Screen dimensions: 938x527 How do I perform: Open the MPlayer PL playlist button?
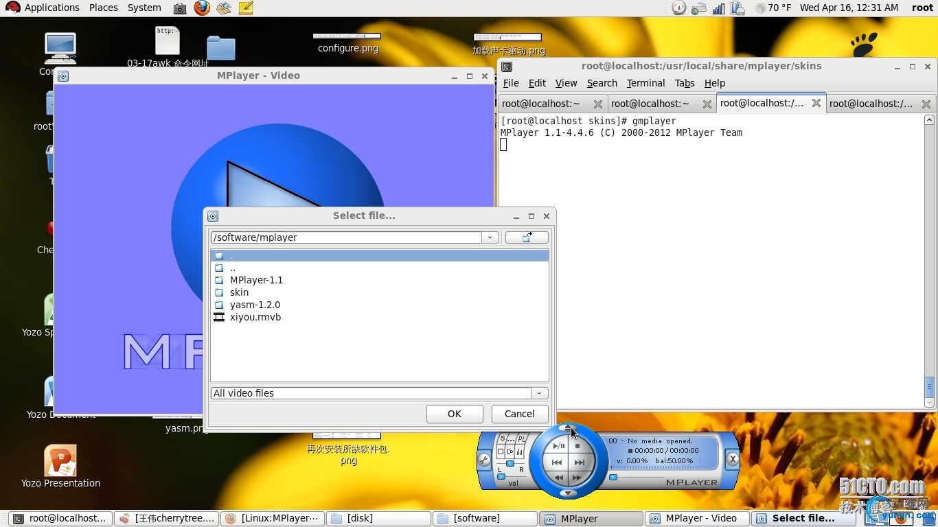coord(522,438)
